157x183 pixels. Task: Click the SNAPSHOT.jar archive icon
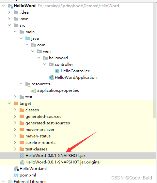pyautogui.click(x=22, y=156)
